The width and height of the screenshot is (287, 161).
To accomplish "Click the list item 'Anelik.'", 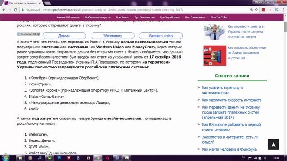I will [34, 109].
